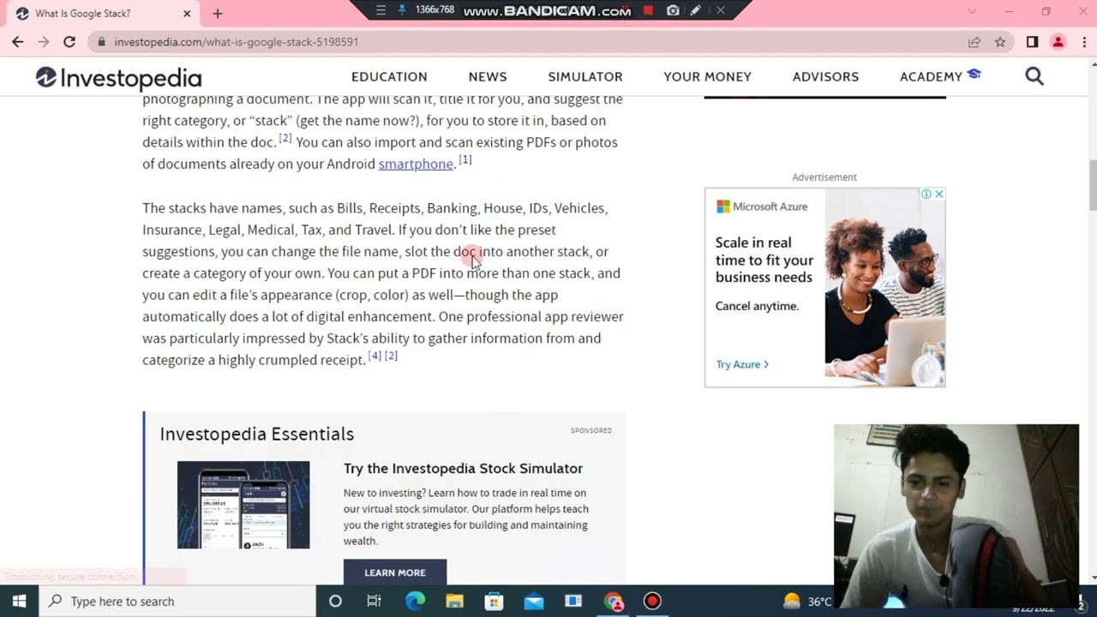Close the 'What Is Google Stack?' tab

pos(187,14)
